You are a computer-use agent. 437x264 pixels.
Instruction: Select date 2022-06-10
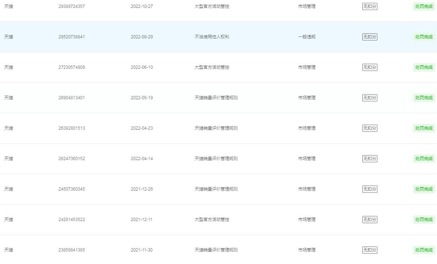142,67
